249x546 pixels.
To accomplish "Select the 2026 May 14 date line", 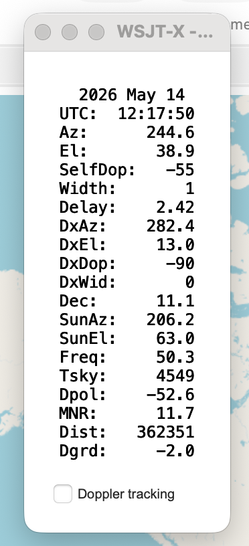I will tap(132, 95).
